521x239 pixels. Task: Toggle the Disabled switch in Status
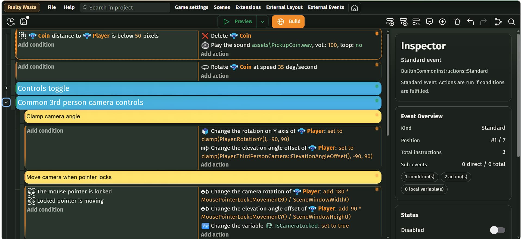pos(497,230)
